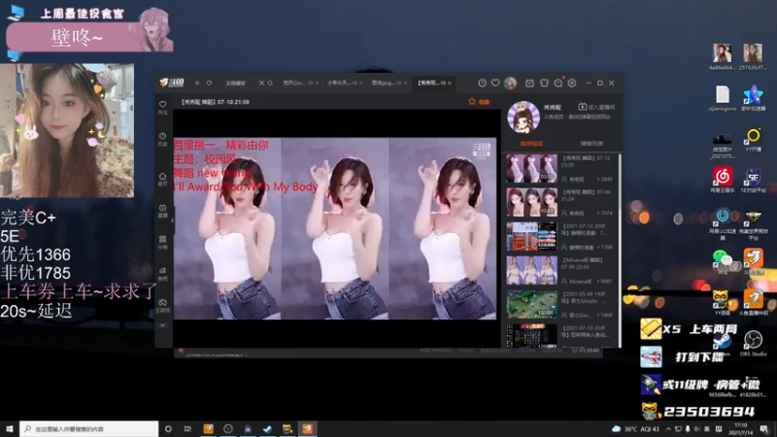Image resolution: width=777 pixels, height=437 pixels.
Task: Open the YY语音 desktop icon
Action: point(721,303)
